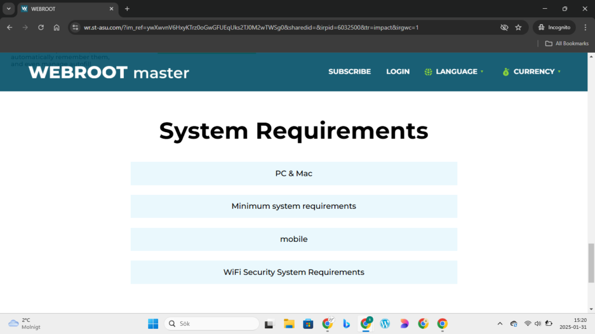Expand the LANGUAGE dropdown
Viewport: 595px width, 334px height.
(x=454, y=71)
